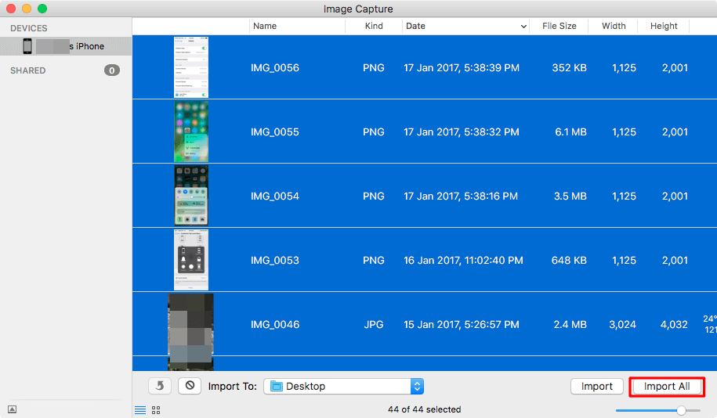Click the rotate counterclockwise button
717x418 pixels.
coord(160,386)
